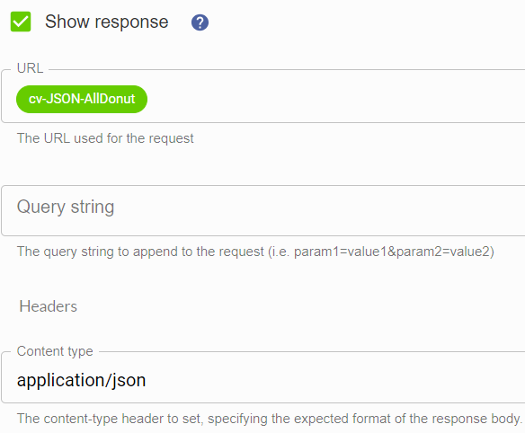Click the Content type field label
The height and width of the screenshot is (433, 525).
pyautogui.click(x=55, y=351)
